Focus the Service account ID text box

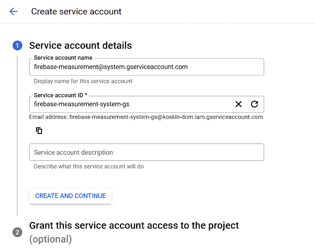click(132, 104)
